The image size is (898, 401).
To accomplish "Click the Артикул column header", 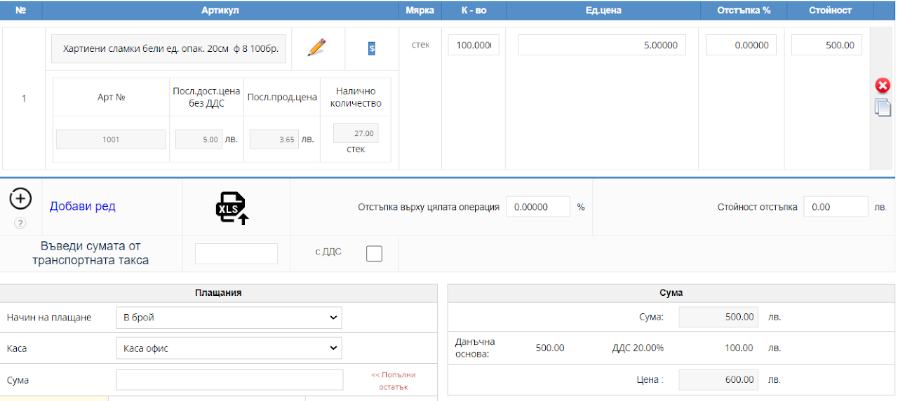I will pos(220,11).
